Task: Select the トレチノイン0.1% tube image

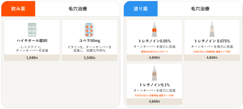Action: point(154,73)
